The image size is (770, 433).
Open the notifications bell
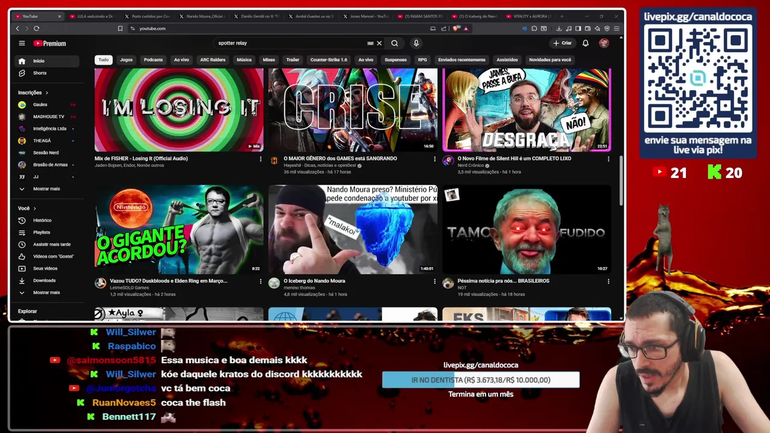click(585, 43)
